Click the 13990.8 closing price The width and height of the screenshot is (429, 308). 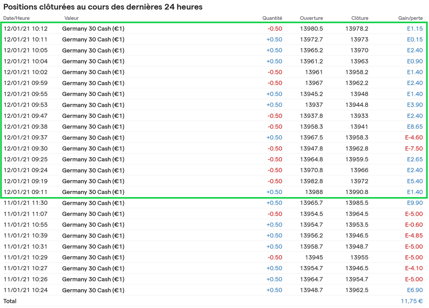(357, 192)
